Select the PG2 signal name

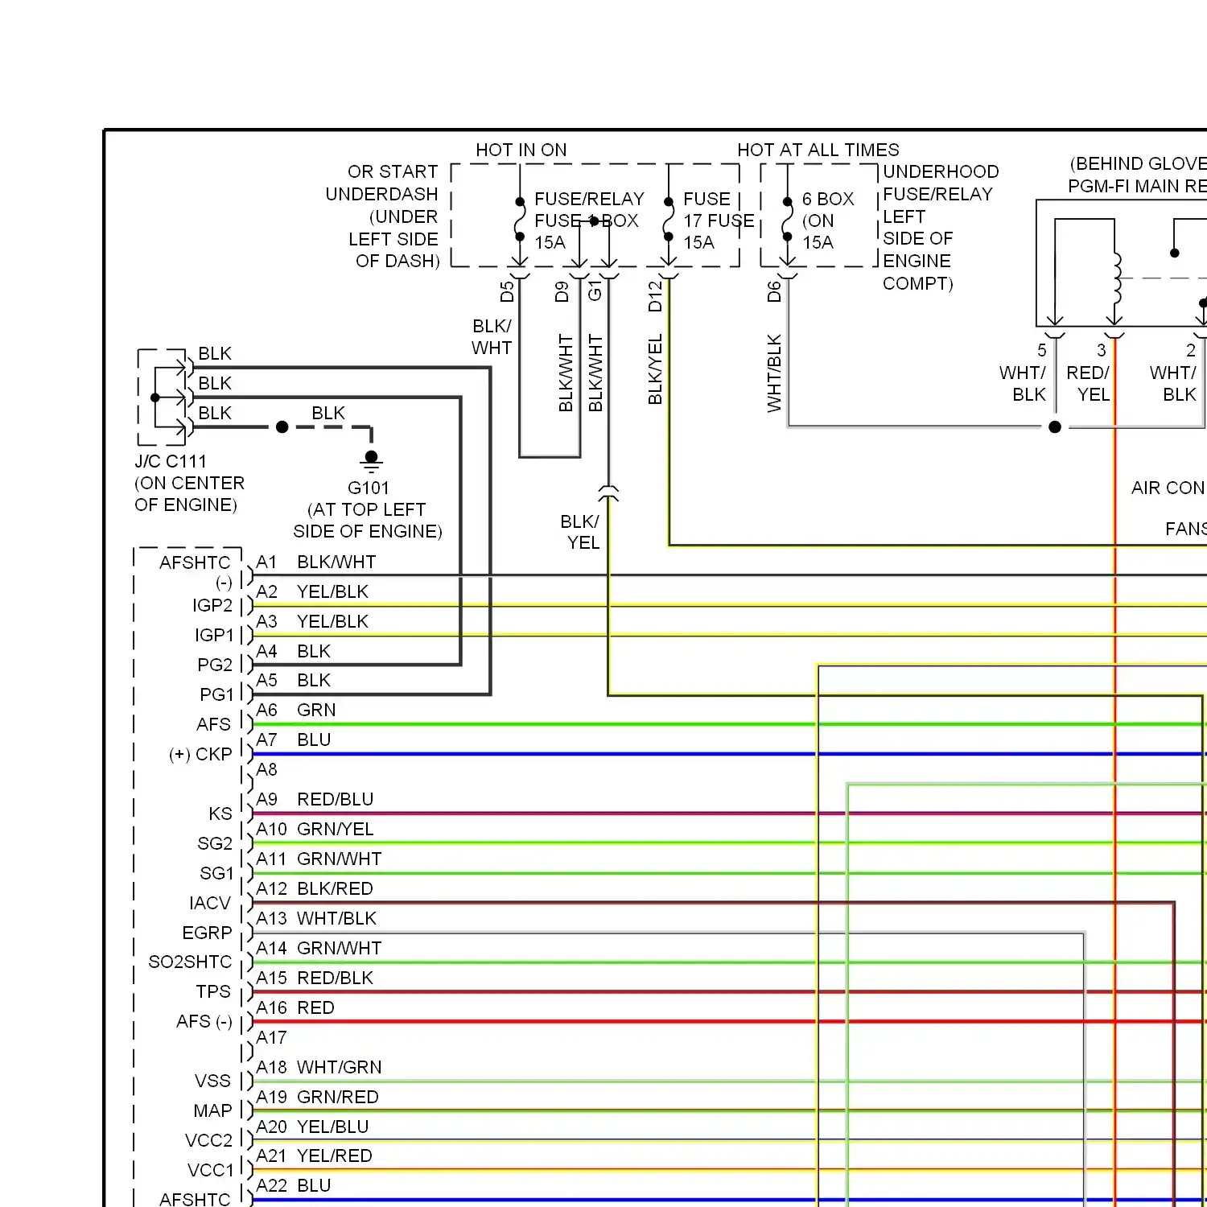(215, 665)
